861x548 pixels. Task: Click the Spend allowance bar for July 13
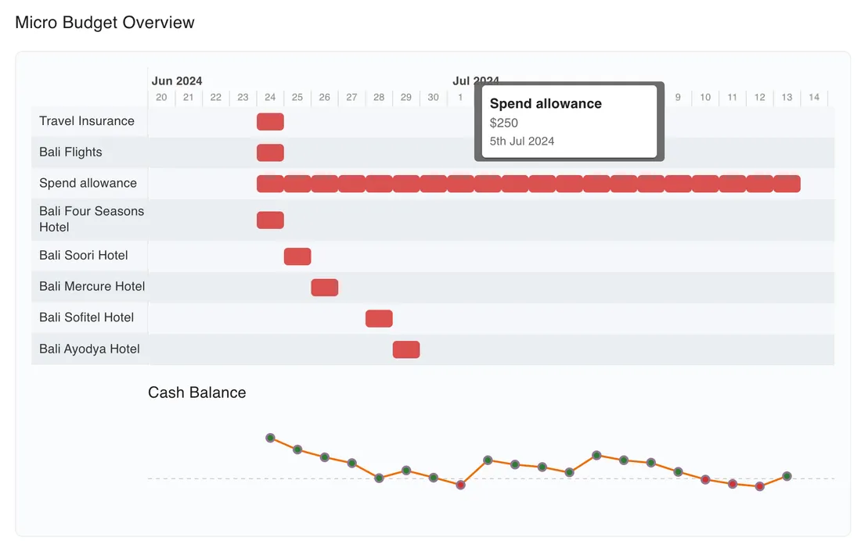(x=787, y=184)
